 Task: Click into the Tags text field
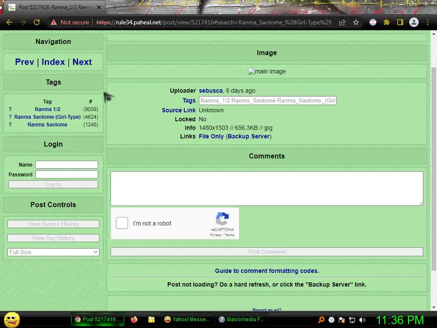click(x=268, y=101)
